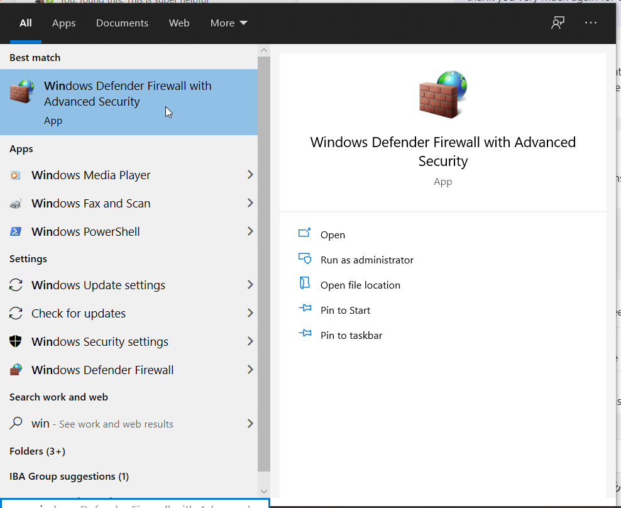Click the Windows Defender Firewall settings icon

click(16, 370)
